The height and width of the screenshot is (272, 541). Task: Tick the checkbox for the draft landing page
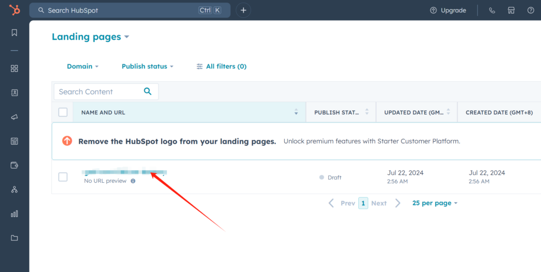pyautogui.click(x=63, y=177)
